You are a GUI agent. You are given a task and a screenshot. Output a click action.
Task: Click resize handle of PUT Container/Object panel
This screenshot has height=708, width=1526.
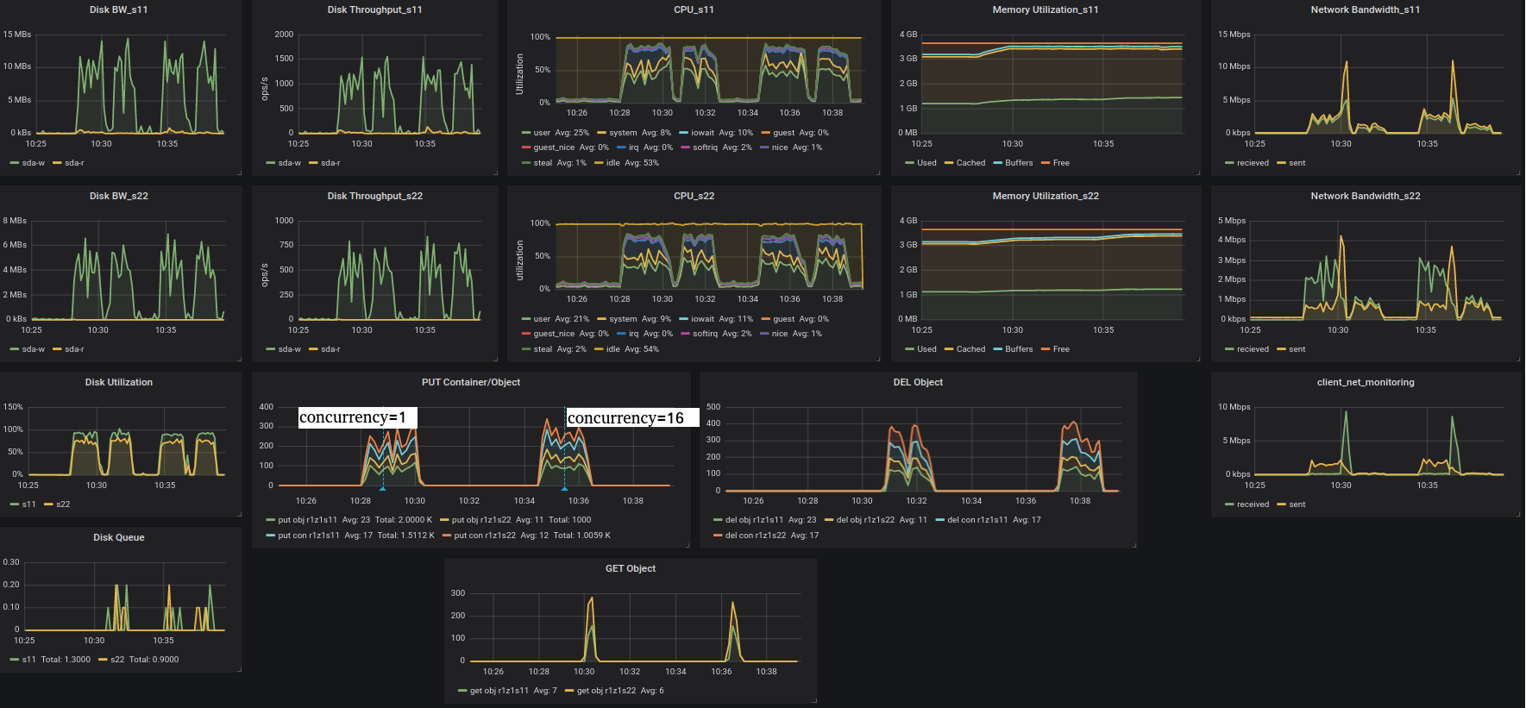coord(688,545)
